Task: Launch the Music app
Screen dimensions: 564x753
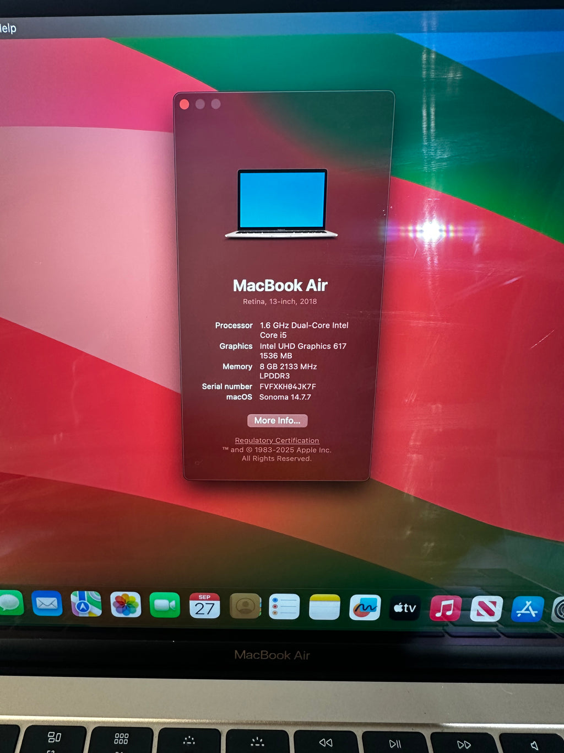Action: (x=445, y=608)
